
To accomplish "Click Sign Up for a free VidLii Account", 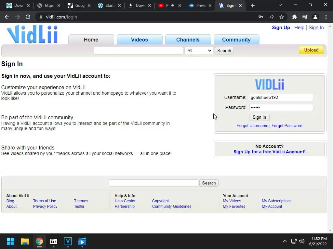I will [270, 152].
